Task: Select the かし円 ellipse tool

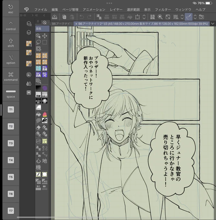Action: tap(45, 75)
